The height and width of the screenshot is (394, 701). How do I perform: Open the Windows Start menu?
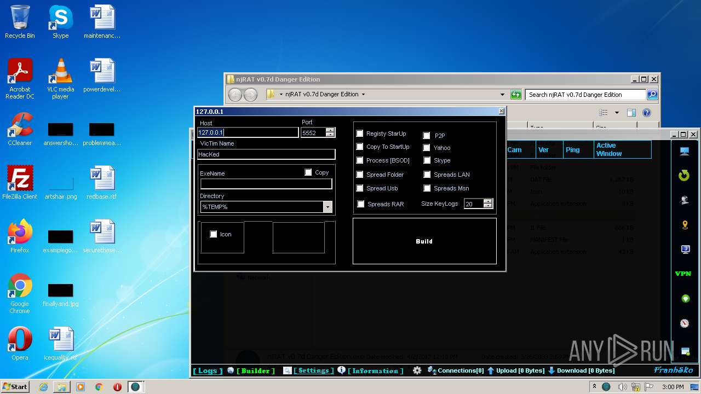[15, 387]
